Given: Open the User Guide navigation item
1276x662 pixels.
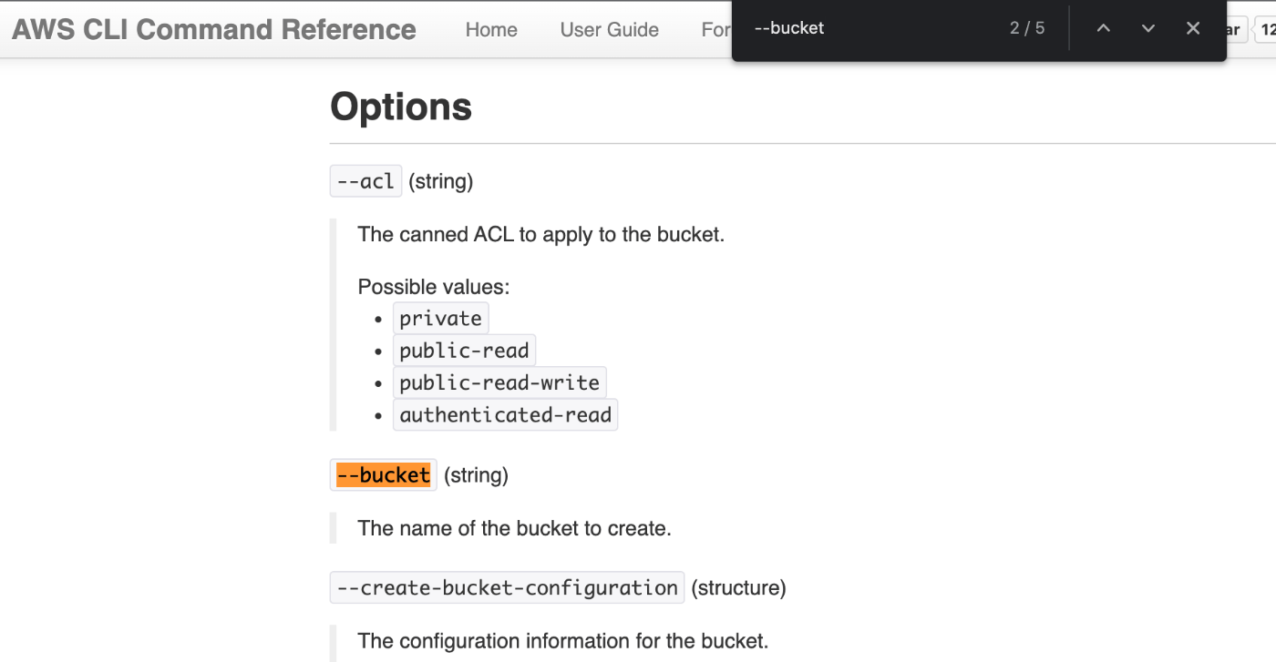Looking at the screenshot, I should [x=609, y=29].
